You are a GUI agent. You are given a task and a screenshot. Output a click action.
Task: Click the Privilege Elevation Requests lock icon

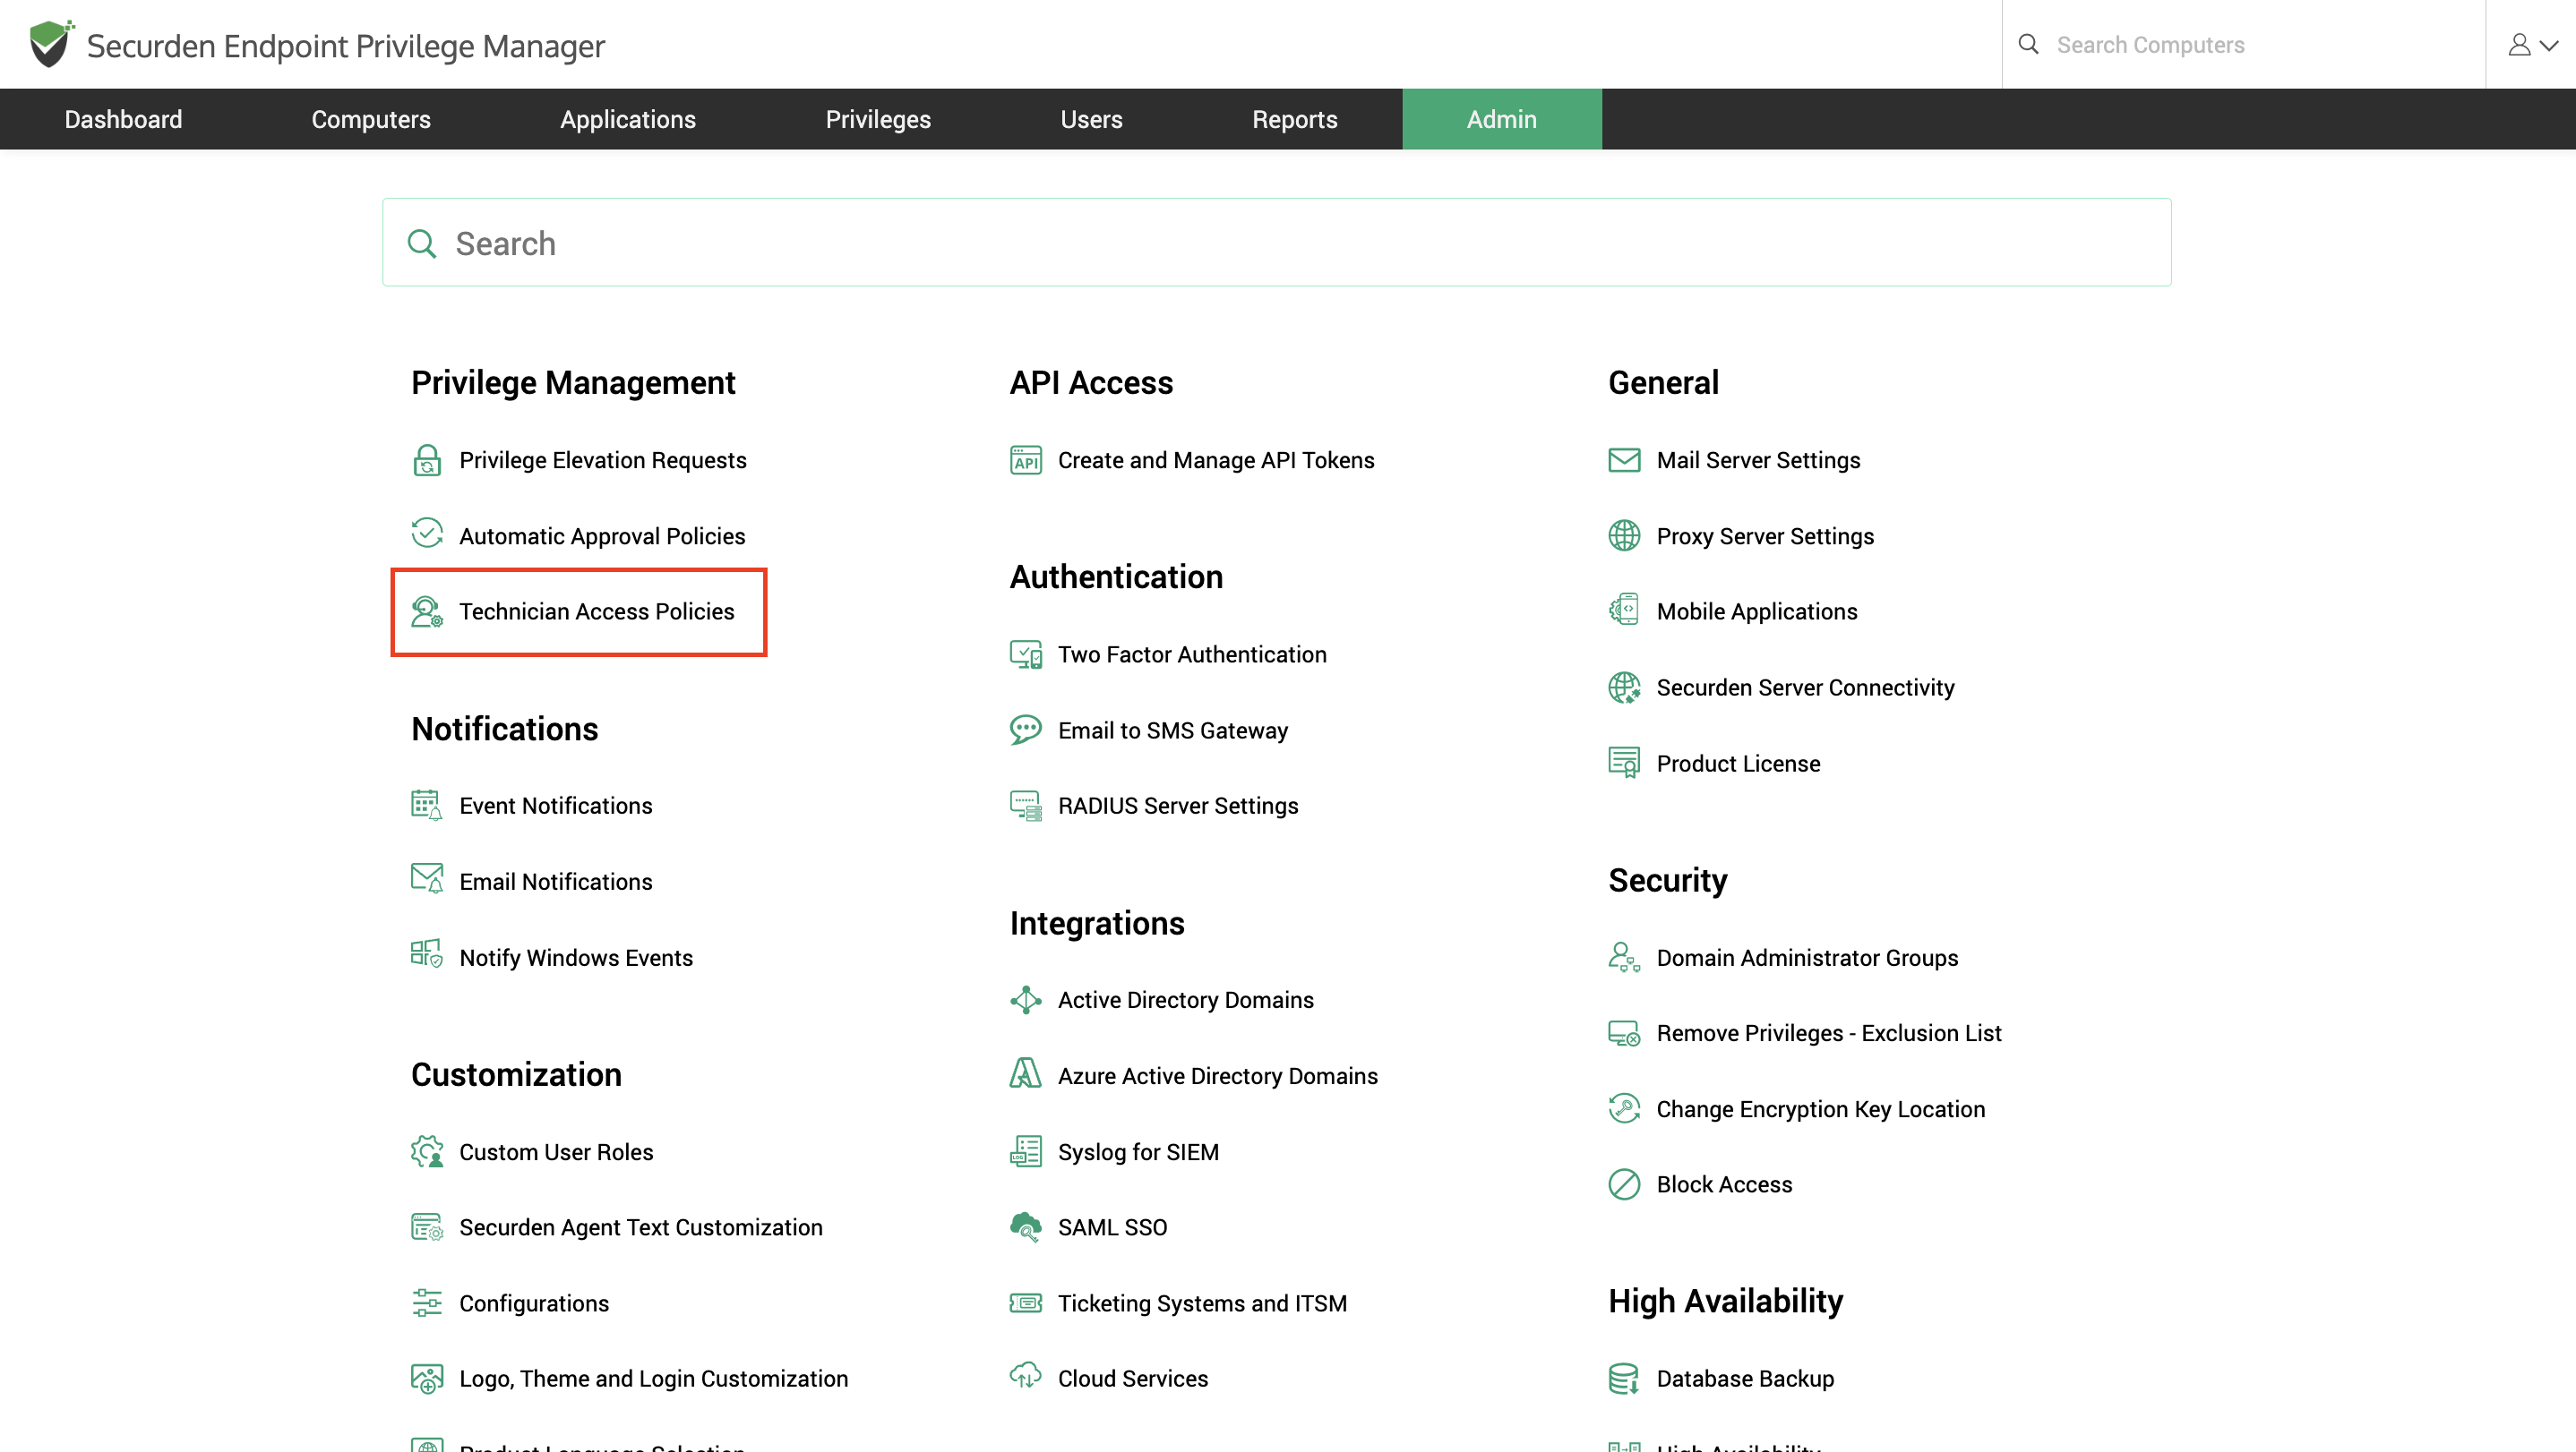coord(427,460)
